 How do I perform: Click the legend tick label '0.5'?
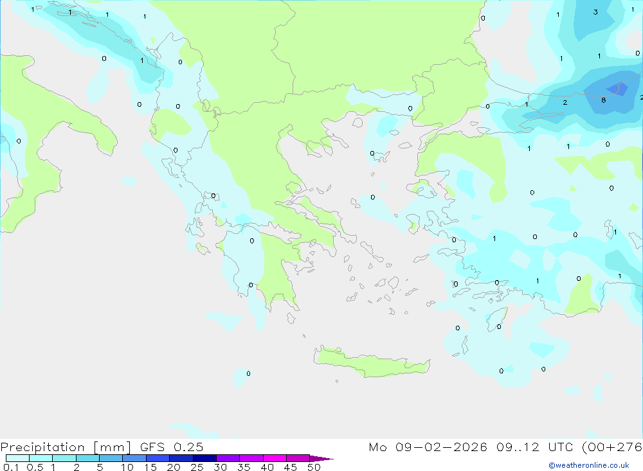tap(35, 467)
